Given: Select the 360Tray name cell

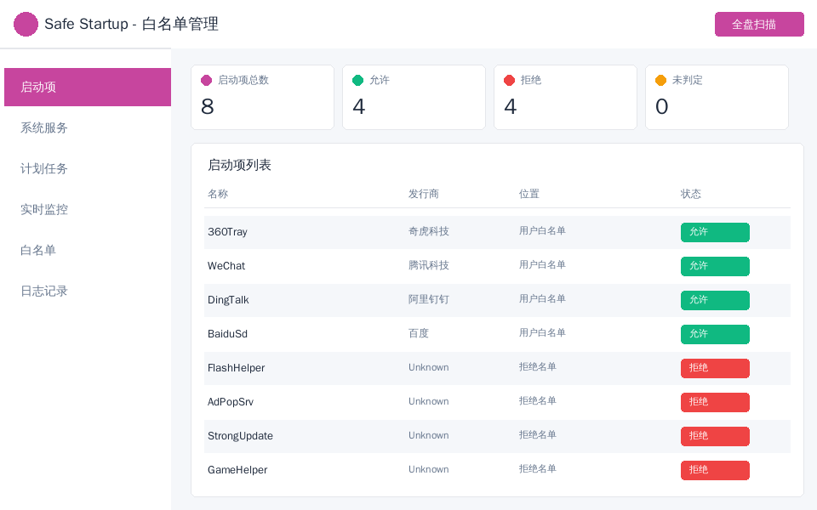Looking at the screenshot, I should pyautogui.click(x=227, y=232).
